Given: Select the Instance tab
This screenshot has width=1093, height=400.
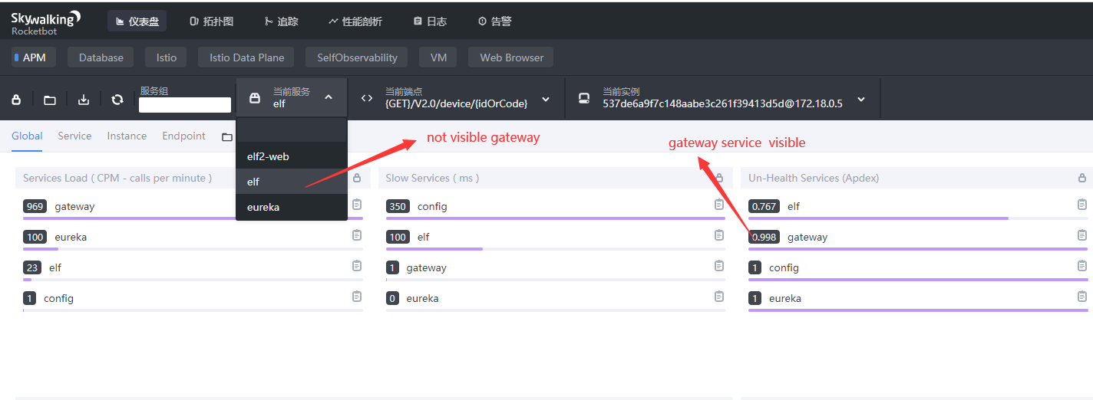Looking at the screenshot, I should point(127,136).
